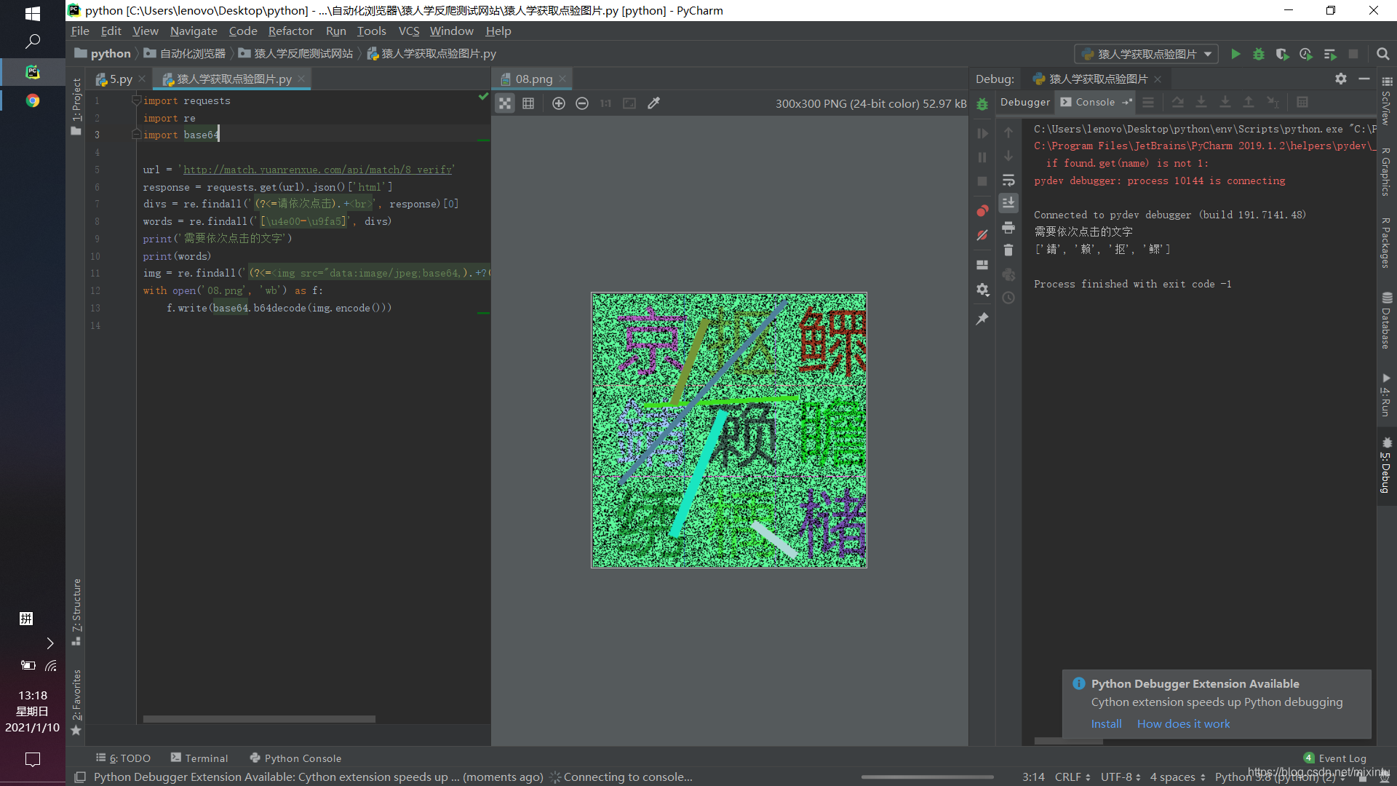The height and width of the screenshot is (786, 1397).
Task: Zoom out on 08.png image
Action: (x=582, y=103)
